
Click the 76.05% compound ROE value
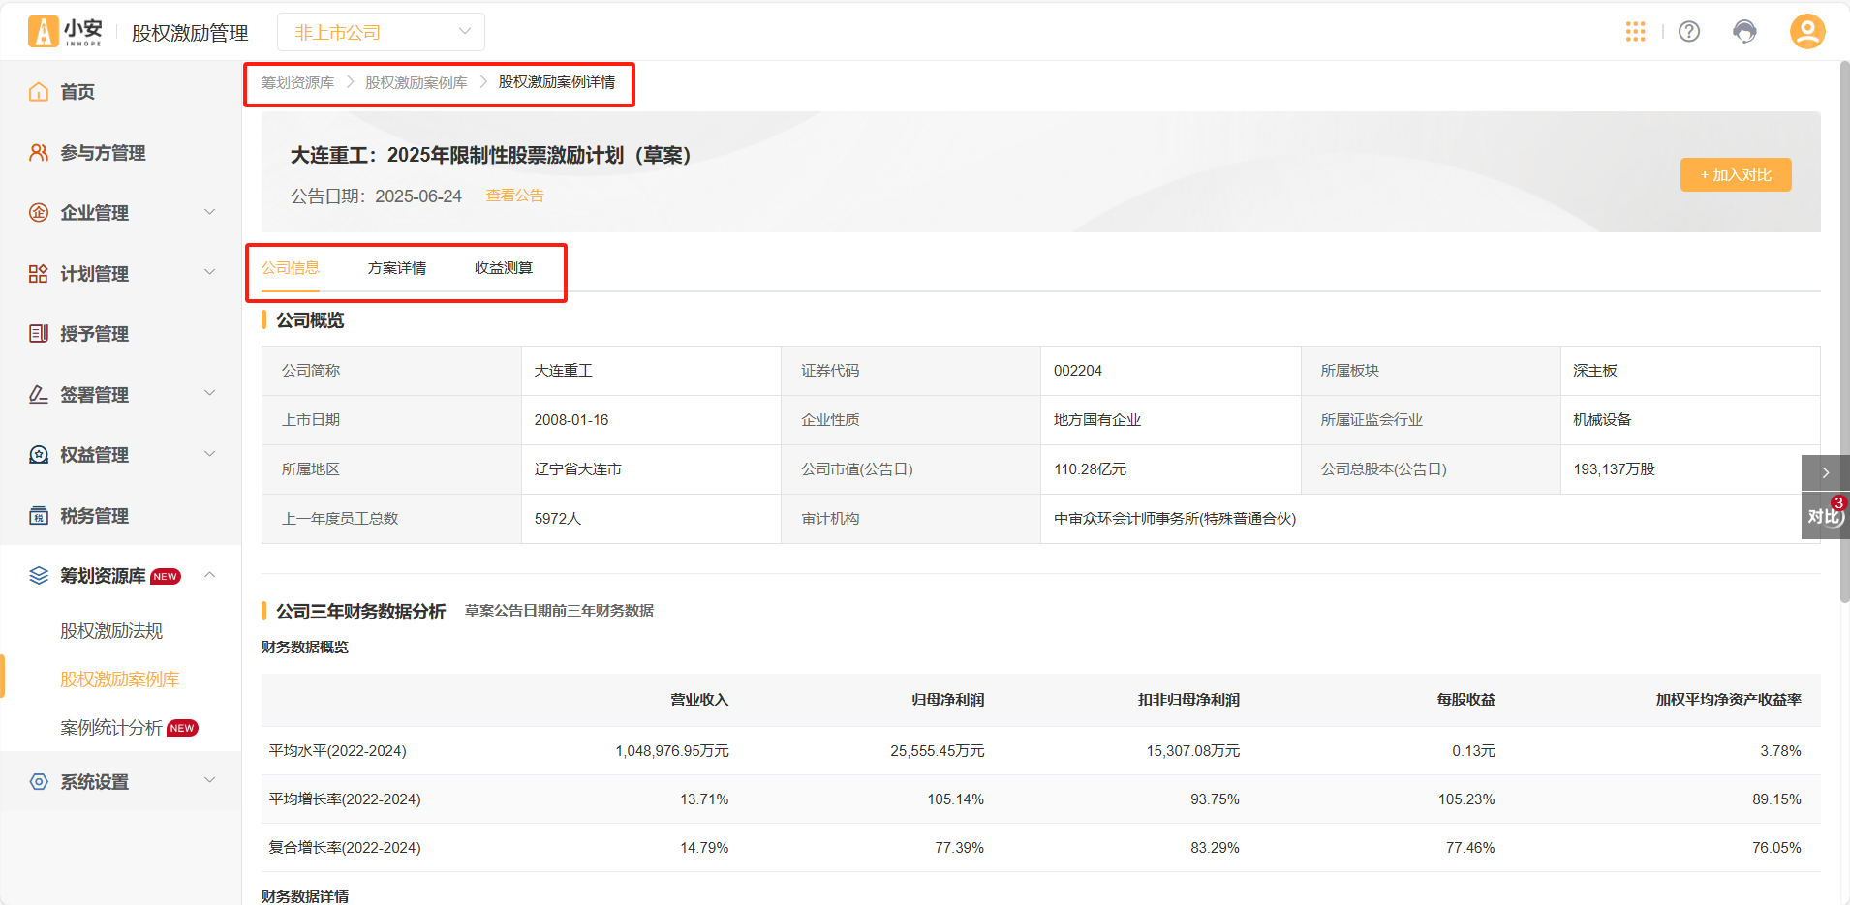(1776, 848)
